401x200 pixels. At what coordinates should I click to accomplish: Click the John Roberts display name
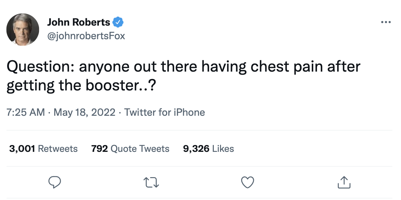[x=79, y=22]
